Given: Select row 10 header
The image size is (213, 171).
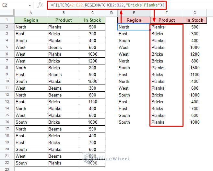Looking at the screenshot, I should coord(7,81).
